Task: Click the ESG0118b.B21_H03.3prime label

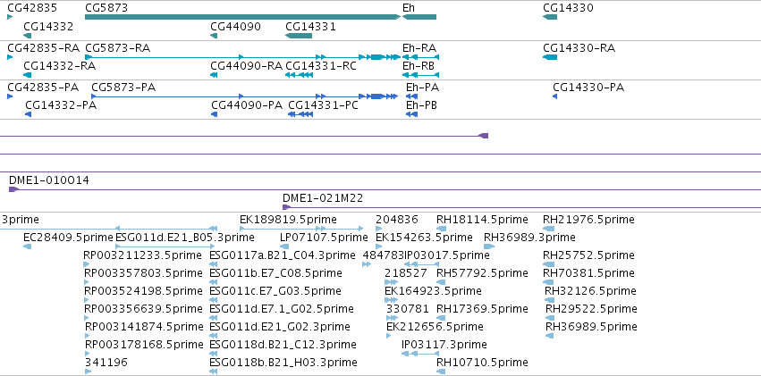Action: pos(283,363)
